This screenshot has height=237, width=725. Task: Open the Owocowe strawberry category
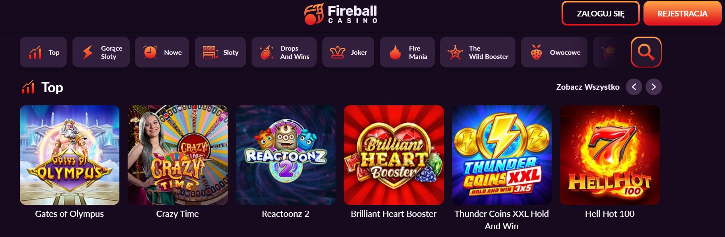pyautogui.click(x=555, y=52)
